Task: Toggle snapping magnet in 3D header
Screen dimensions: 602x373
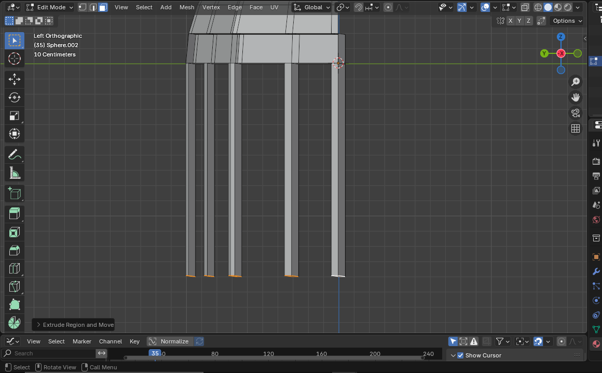Action: pyautogui.click(x=358, y=7)
